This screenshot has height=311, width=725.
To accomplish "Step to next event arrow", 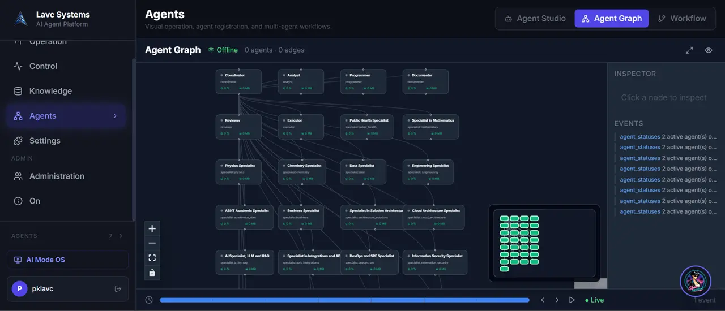I will 557,300.
